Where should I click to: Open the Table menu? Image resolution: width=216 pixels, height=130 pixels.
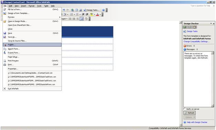point(46,6)
